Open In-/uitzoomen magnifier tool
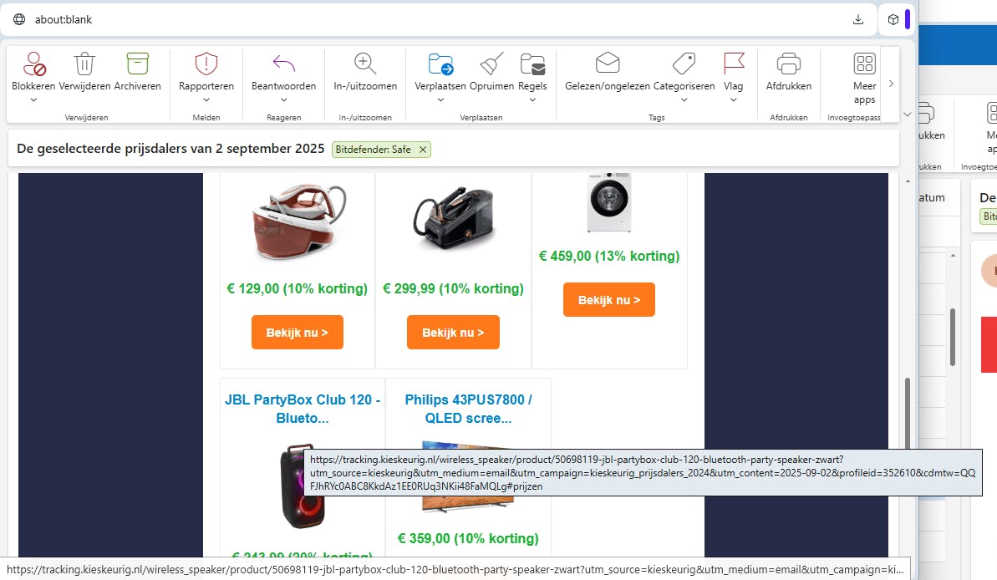997x580 pixels. coord(365,64)
